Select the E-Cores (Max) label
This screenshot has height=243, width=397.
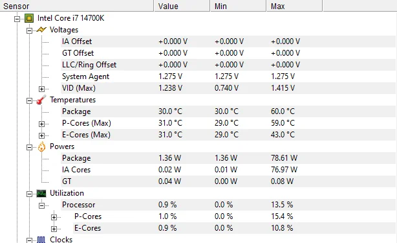coord(86,135)
